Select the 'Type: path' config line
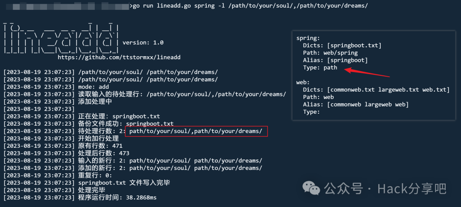Image resolution: width=461 pixels, height=207 pixels. [320, 67]
